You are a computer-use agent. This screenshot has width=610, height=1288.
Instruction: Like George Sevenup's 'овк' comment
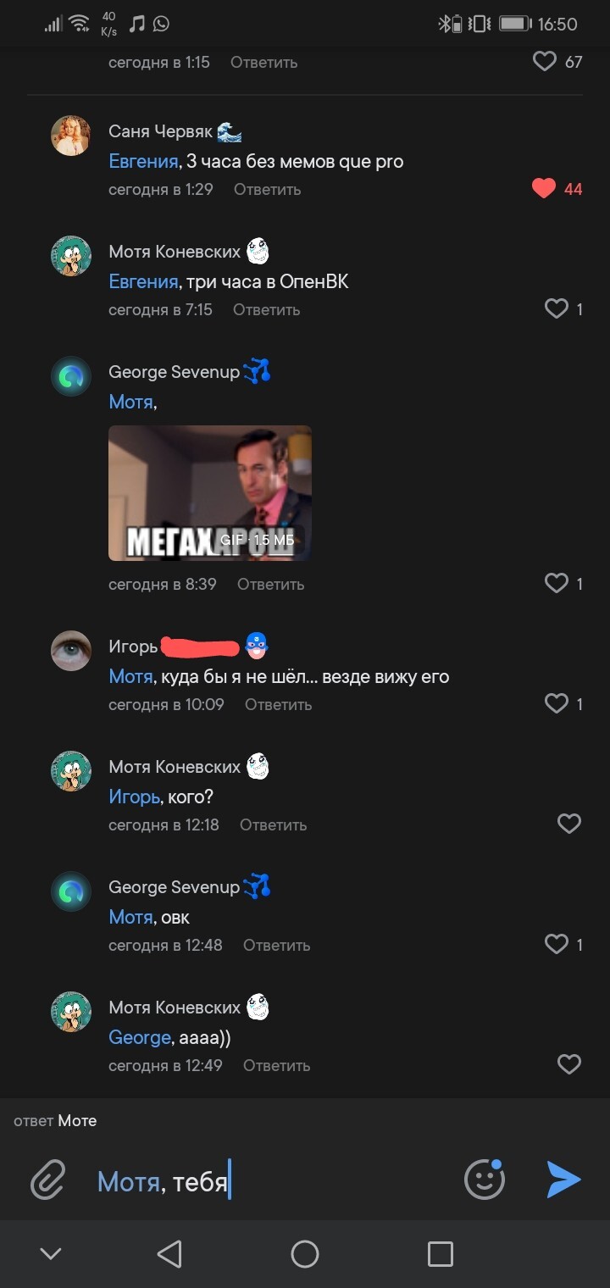click(556, 944)
